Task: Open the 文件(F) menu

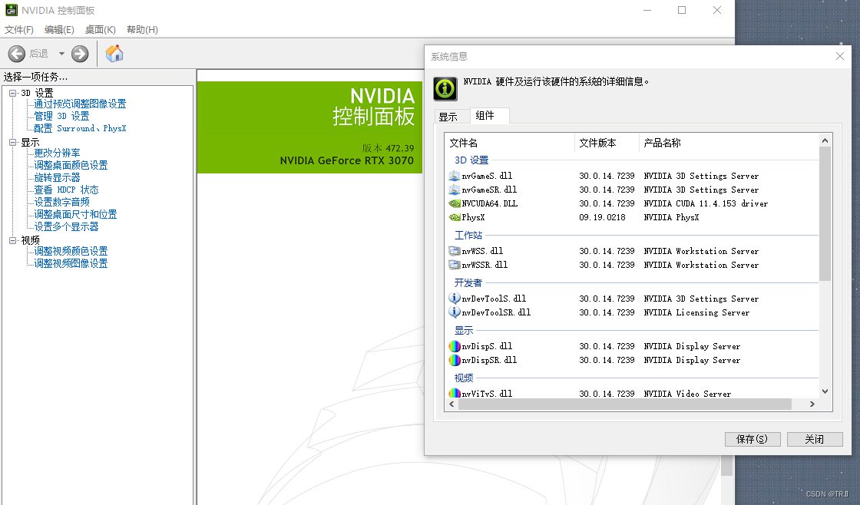Action: coord(19,30)
